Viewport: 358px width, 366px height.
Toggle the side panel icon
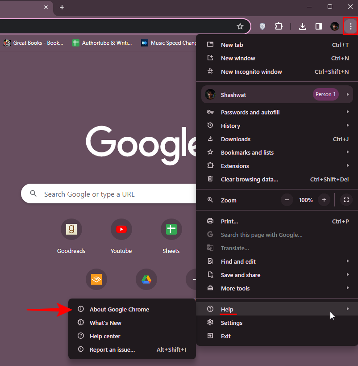(x=319, y=26)
